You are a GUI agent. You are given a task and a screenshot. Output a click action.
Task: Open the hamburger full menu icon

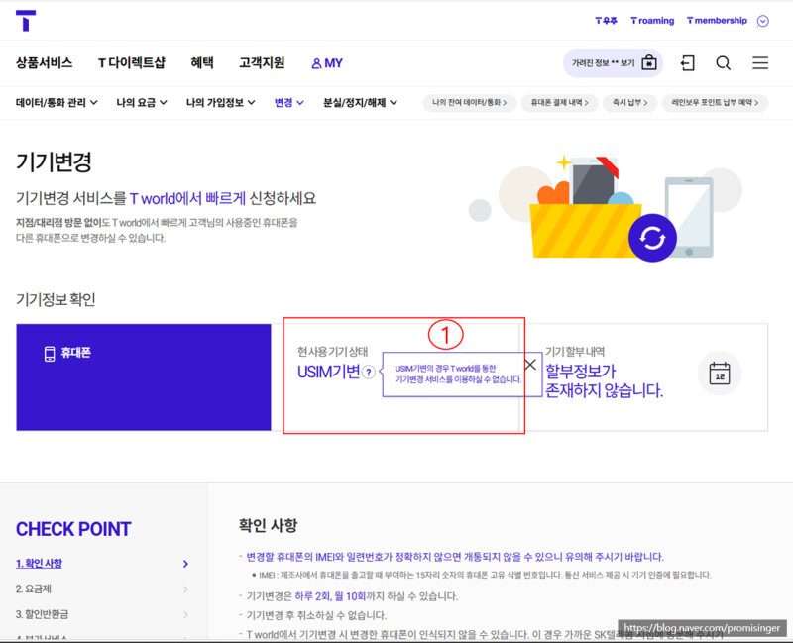tap(760, 63)
